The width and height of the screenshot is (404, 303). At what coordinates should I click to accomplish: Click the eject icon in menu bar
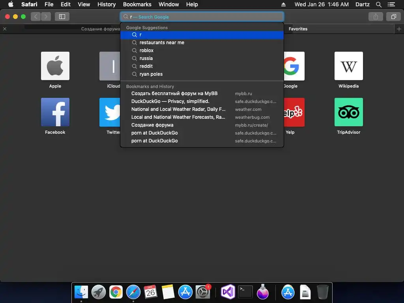click(283, 4)
